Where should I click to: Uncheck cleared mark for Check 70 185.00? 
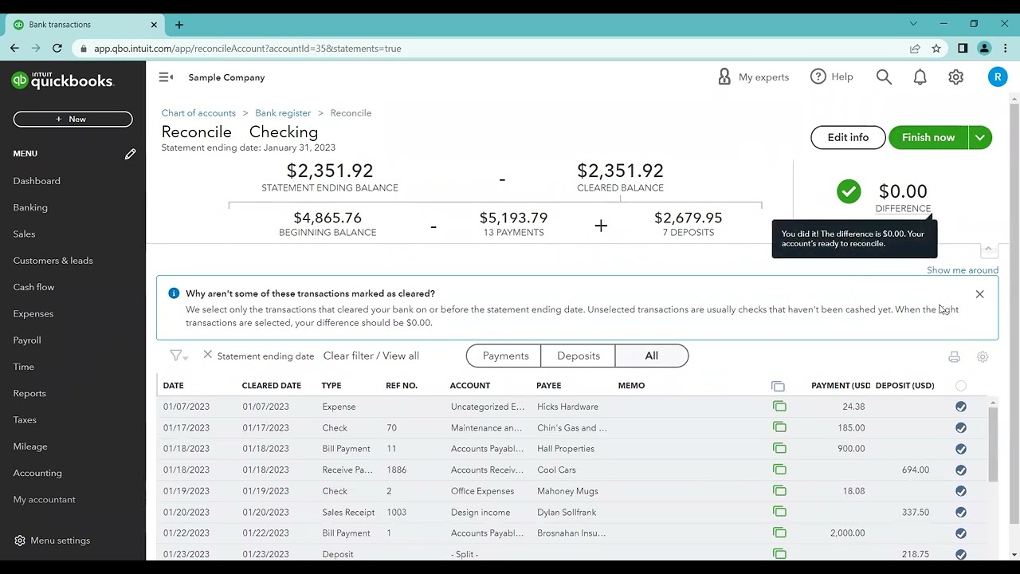coord(961,427)
